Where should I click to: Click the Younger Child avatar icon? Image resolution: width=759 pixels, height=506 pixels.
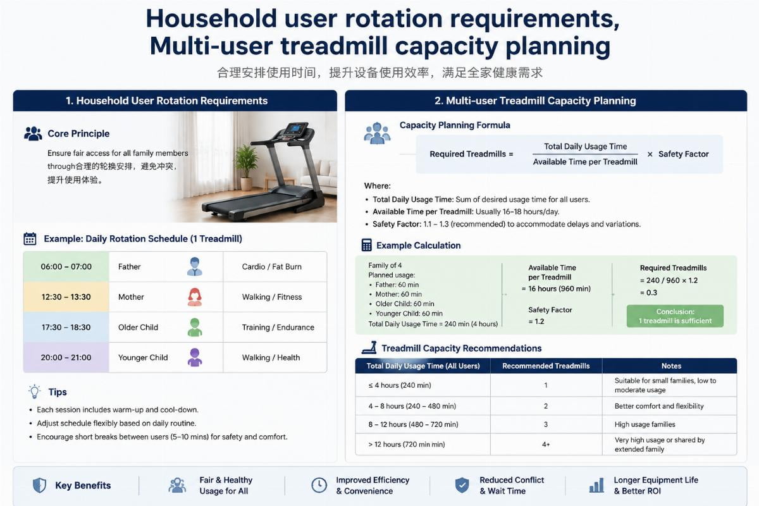click(195, 357)
